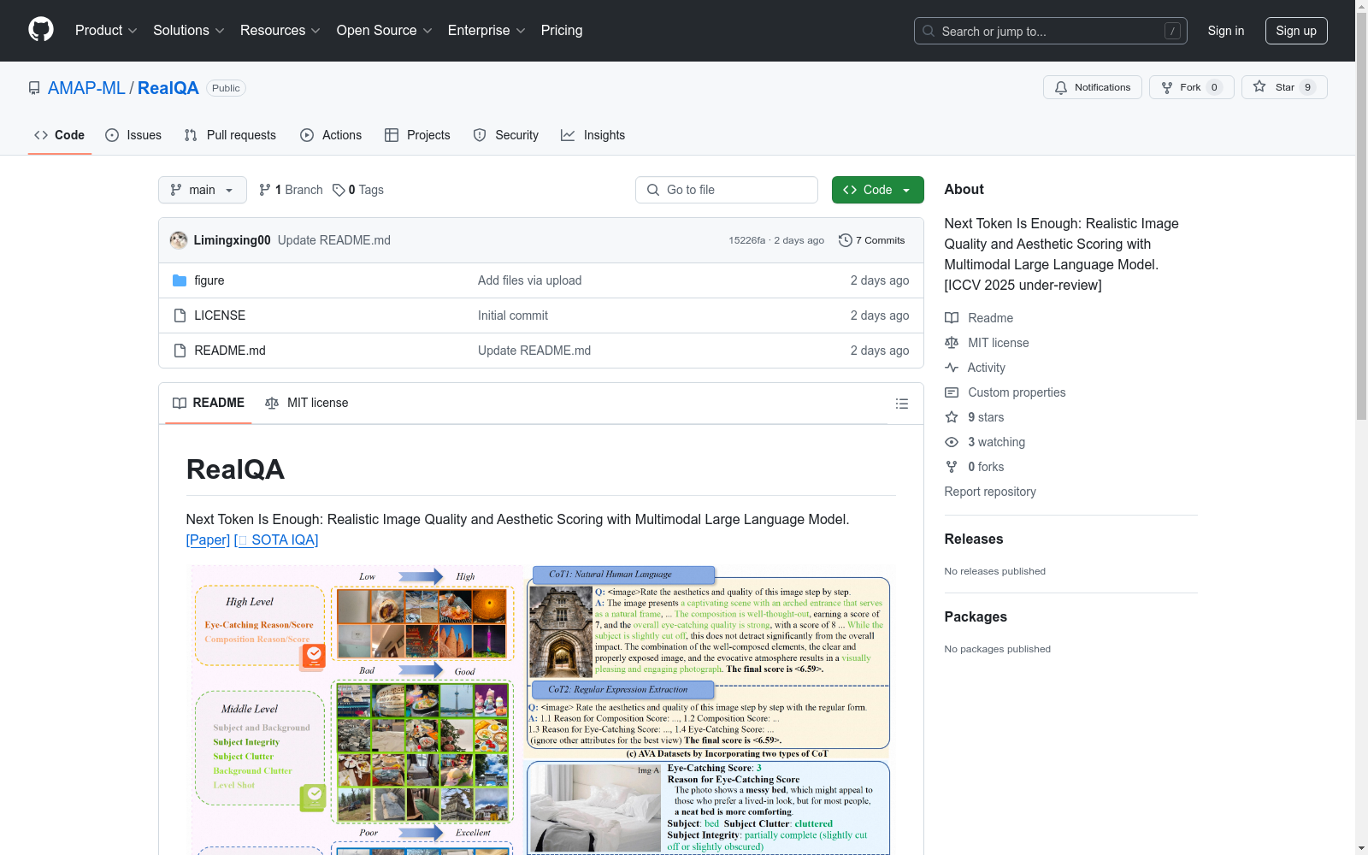The height and width of the screenshot is (855, 1368).
Task: Click Limingxing00's avatar image
Action: (179, 240)
